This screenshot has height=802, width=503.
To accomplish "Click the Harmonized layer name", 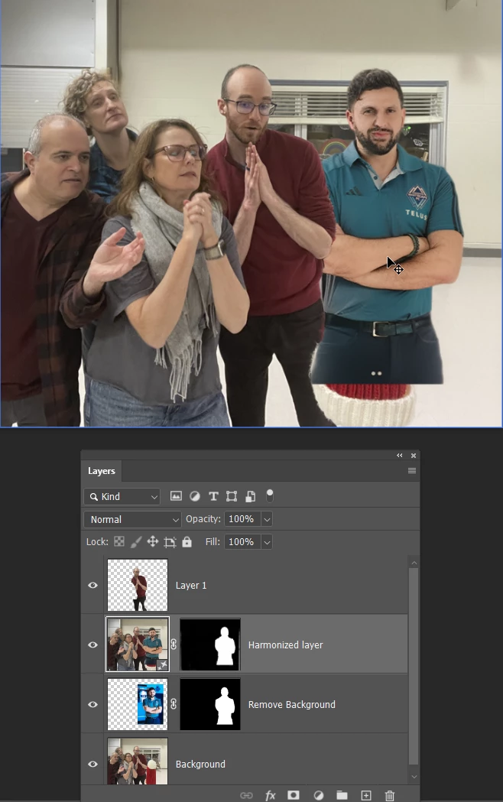I will [285, 645].
